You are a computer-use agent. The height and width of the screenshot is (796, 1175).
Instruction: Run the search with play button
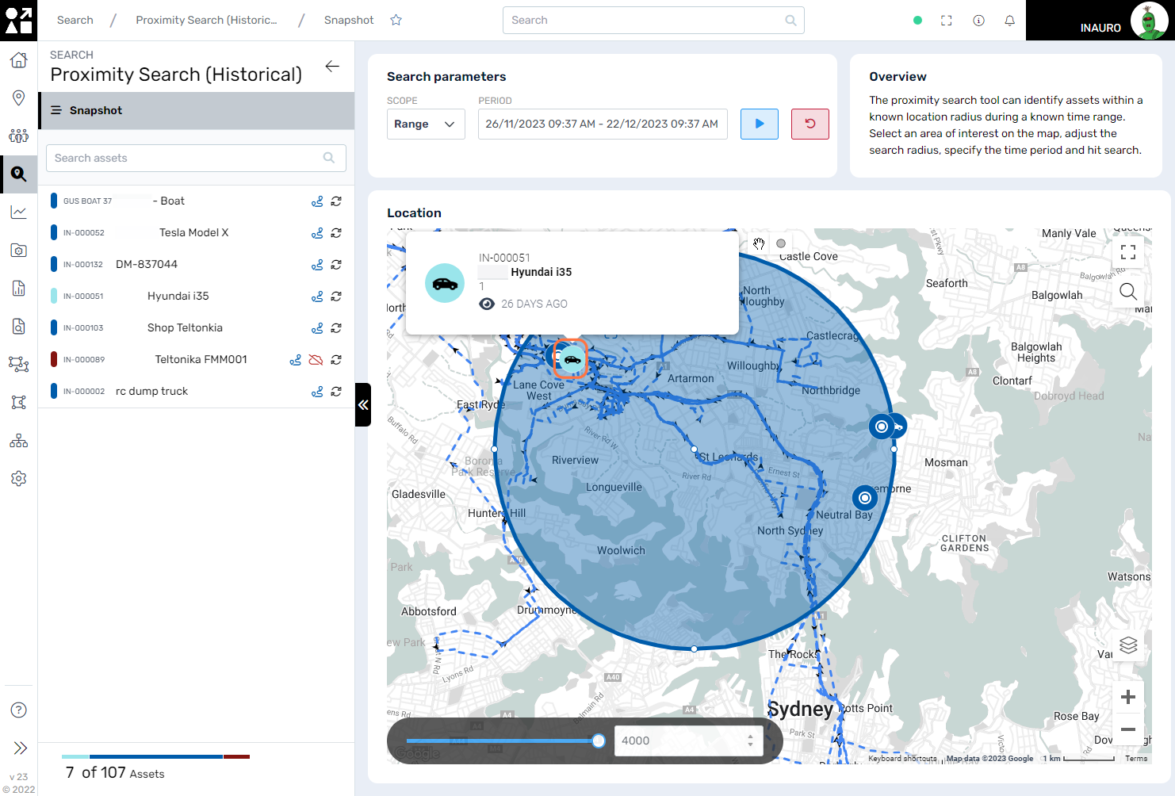[x=760, y=124]
